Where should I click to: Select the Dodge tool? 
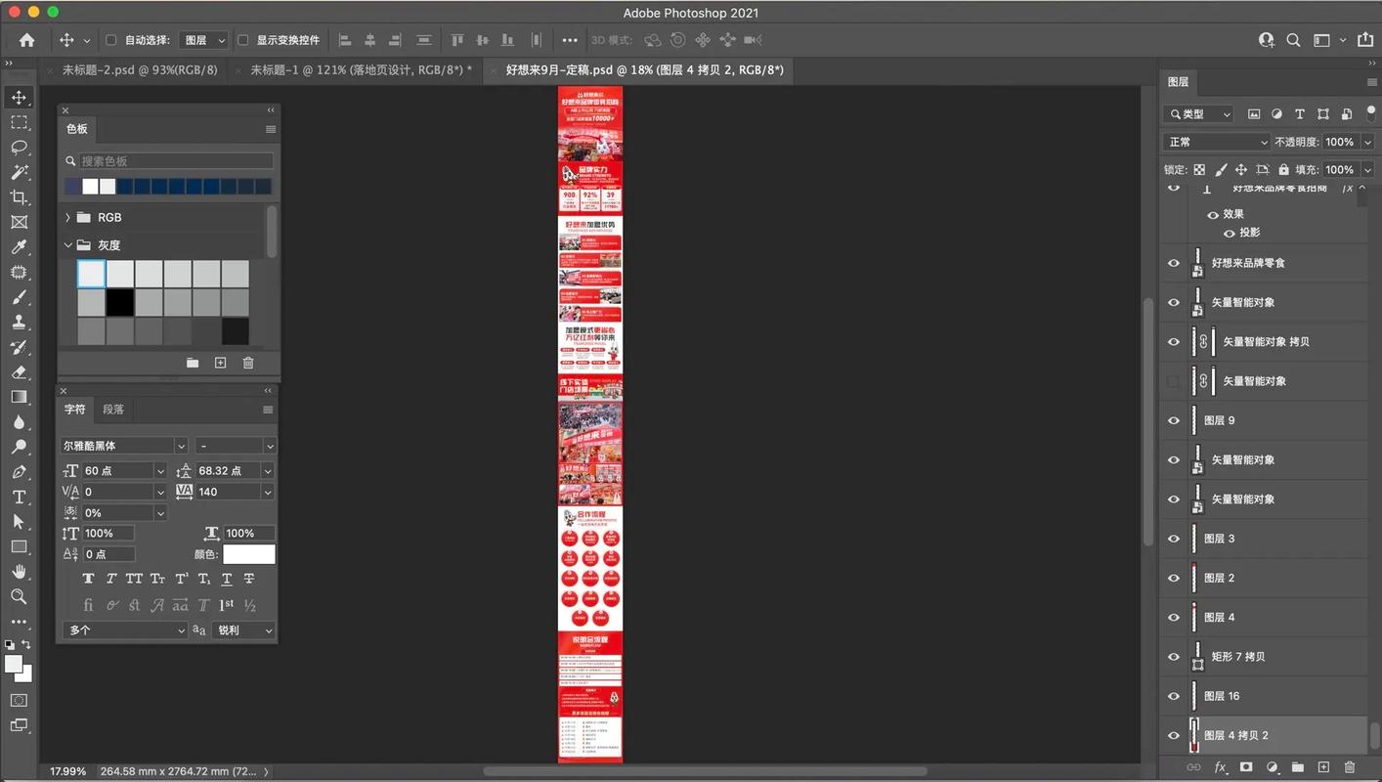[19, 447]
